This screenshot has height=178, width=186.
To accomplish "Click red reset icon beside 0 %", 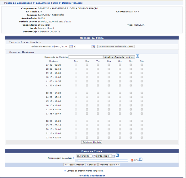I will (132, 160).
